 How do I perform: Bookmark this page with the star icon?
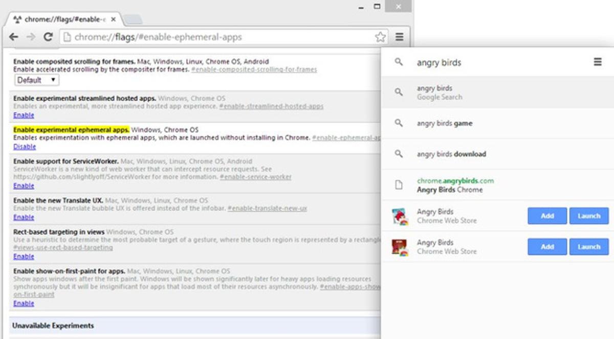(380, 37)
